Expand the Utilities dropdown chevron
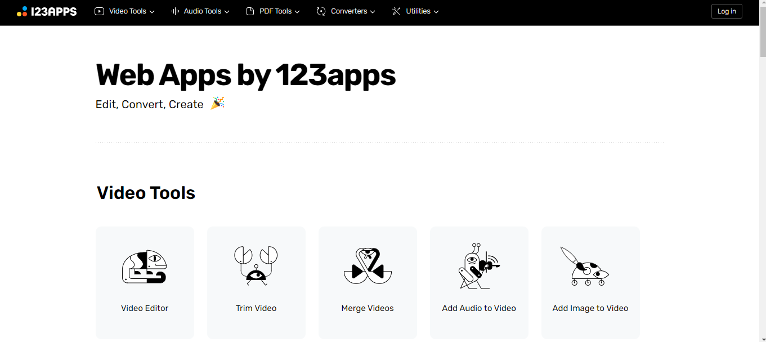This screenshot has height=342, width=766. click(436, 12)
